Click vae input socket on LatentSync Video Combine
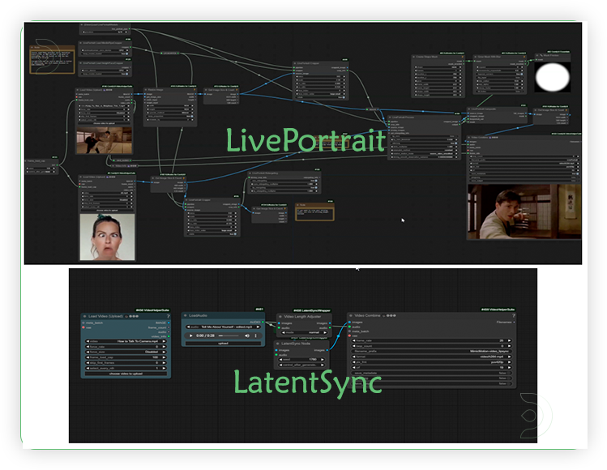This screenshot has height=470, width=607. pos(349,335)
